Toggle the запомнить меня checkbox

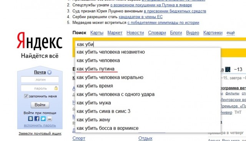(x=26, y=96)
